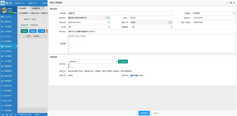Image resolution: width=237 pixels, height=116 pixels.
Task: Open 工作流转 in the sidebar
Action: coord(9,27)
